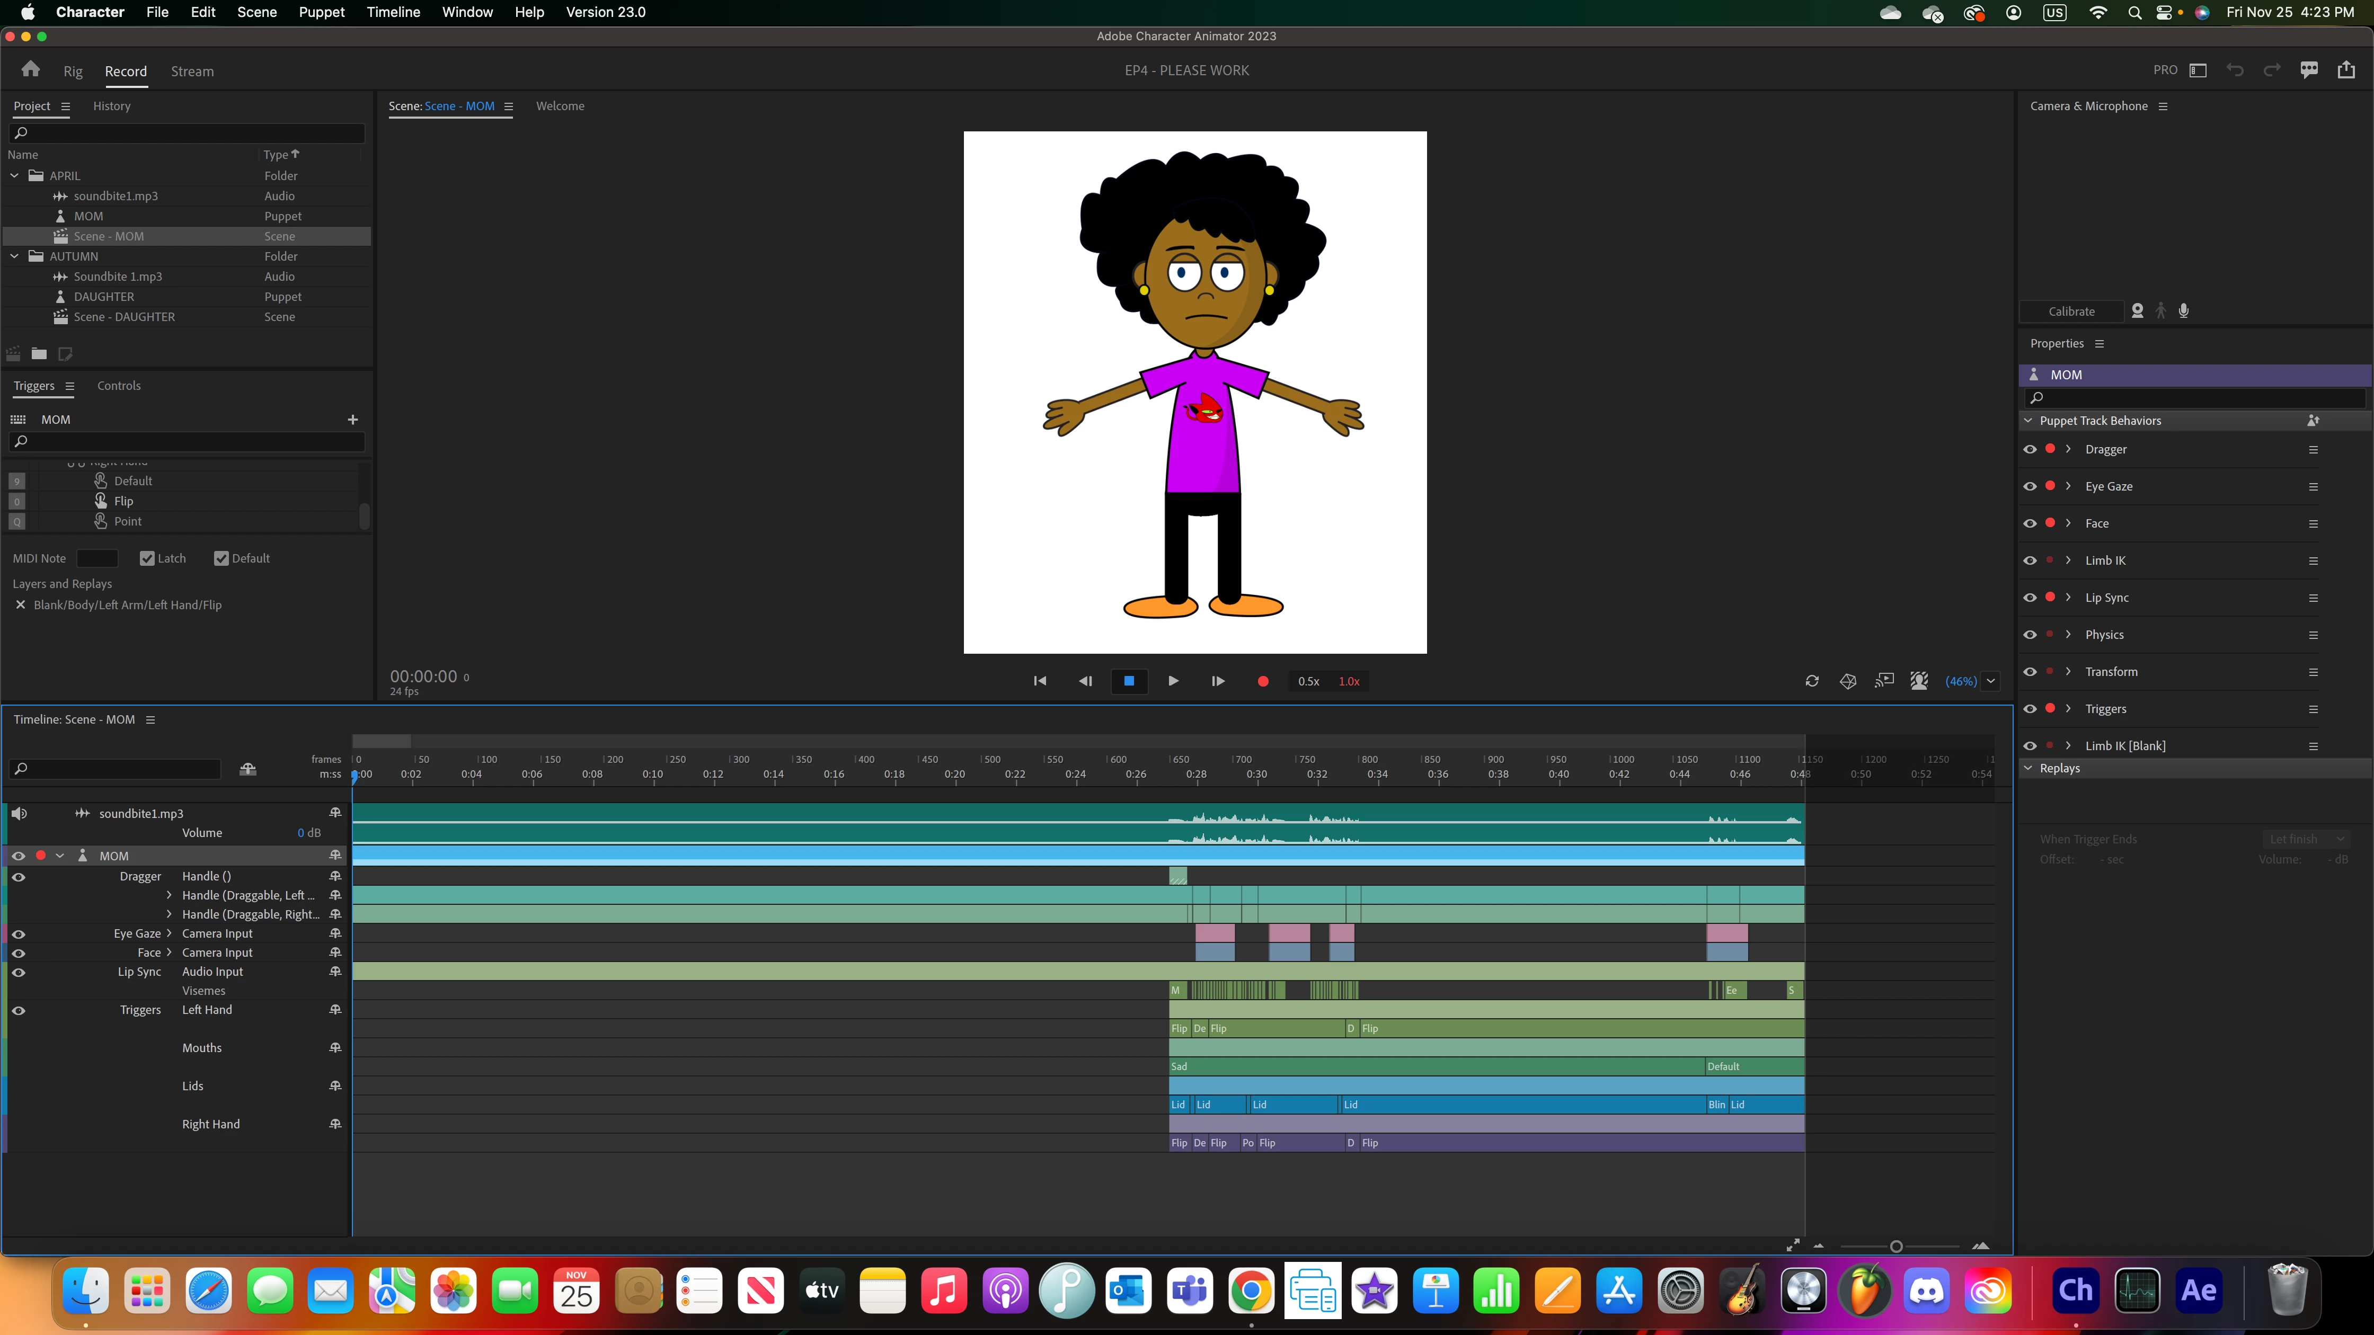Click the timeline zoom slider handle
Image resolution: width=2374 pixels, height=1335 pixels.
(x=1895, y=1247)
